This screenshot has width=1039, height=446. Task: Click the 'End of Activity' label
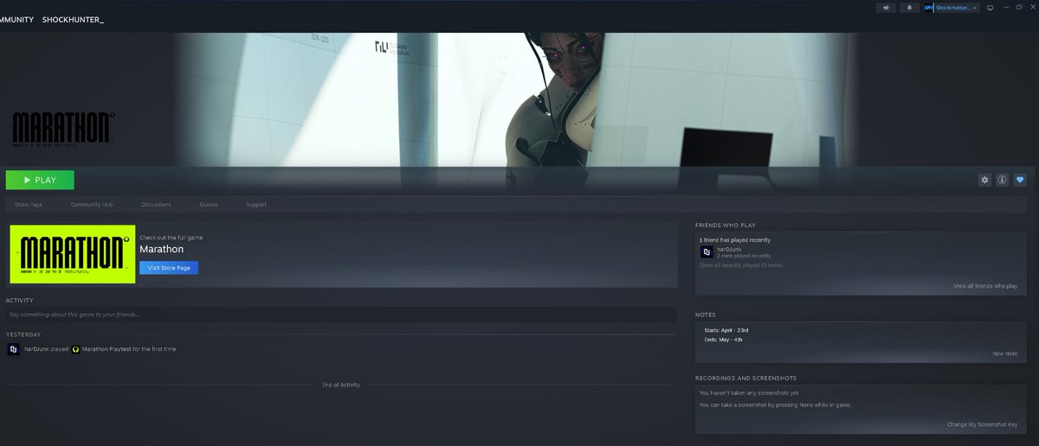(341, 385)
